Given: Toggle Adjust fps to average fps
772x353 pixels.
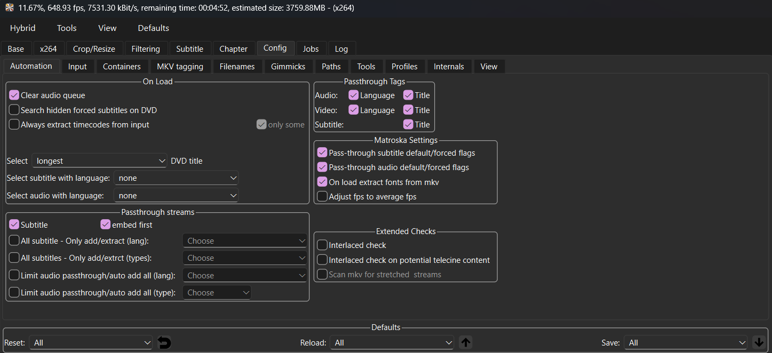Looking at the screenshot, I should coord(322,197).
